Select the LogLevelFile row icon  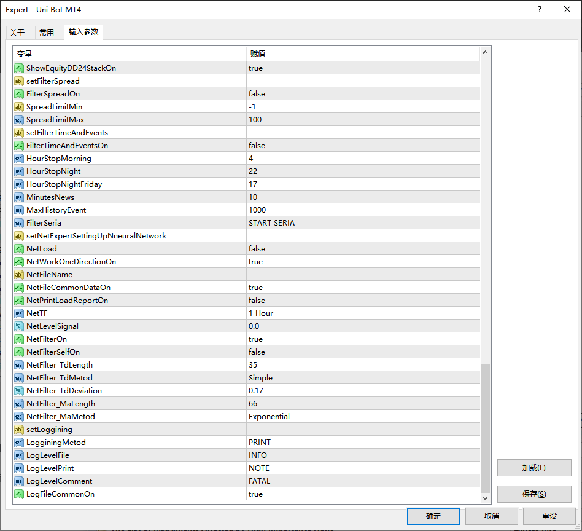pos(19,455)
